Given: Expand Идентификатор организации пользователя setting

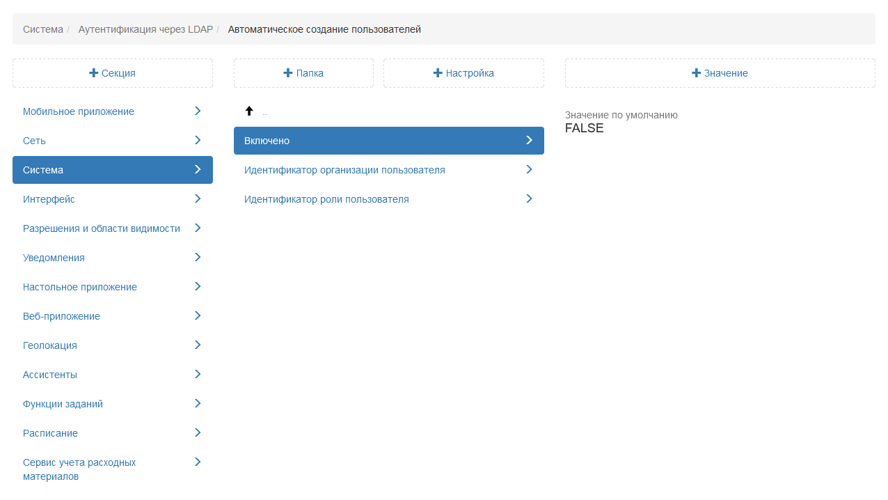Looking at the screenshot, I should (344, 170).
